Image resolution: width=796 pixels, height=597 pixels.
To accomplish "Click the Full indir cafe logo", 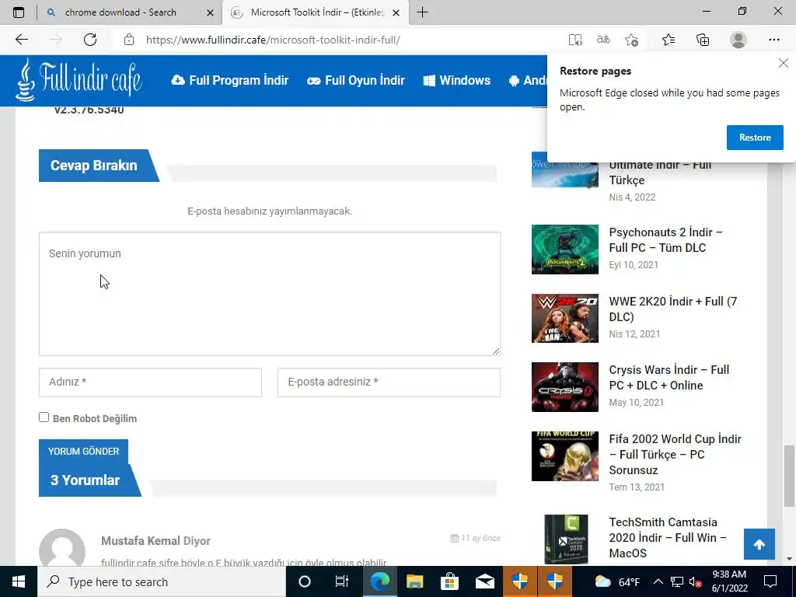I will [x=79, y=80].
